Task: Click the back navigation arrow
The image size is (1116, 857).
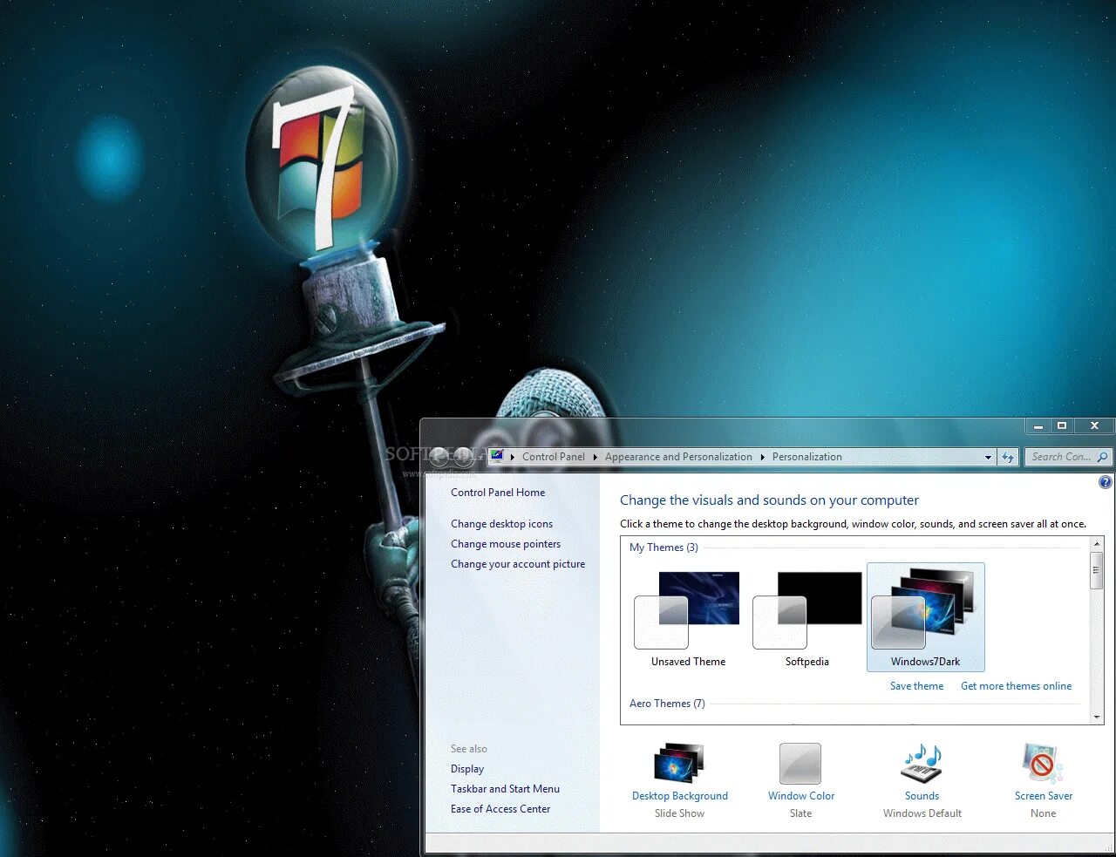Action: tap(439, 456)
